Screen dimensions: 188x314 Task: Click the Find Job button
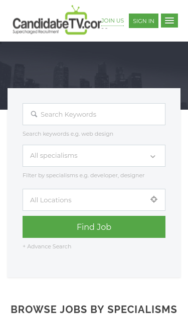pyautogui.click(x=94, y=227)
